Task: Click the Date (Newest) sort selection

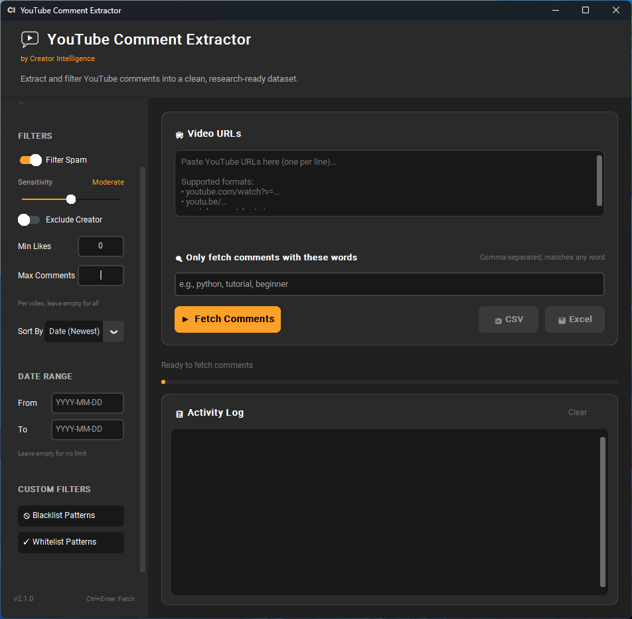Action: [74, 331]
